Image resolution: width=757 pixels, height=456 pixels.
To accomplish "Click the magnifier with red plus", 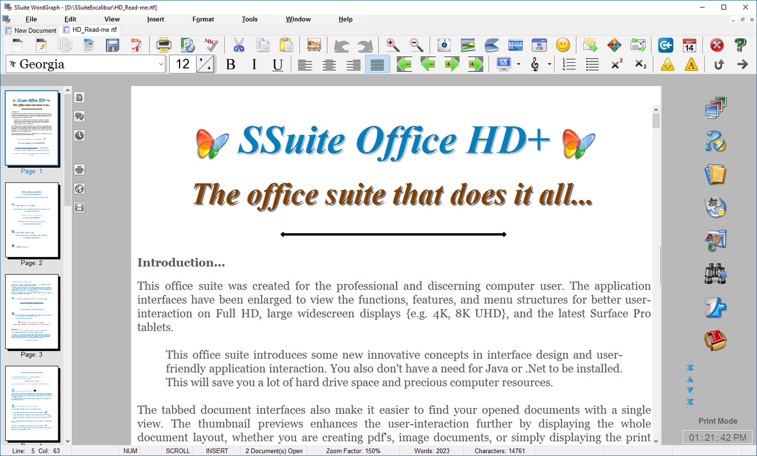I will click(393, 45).
